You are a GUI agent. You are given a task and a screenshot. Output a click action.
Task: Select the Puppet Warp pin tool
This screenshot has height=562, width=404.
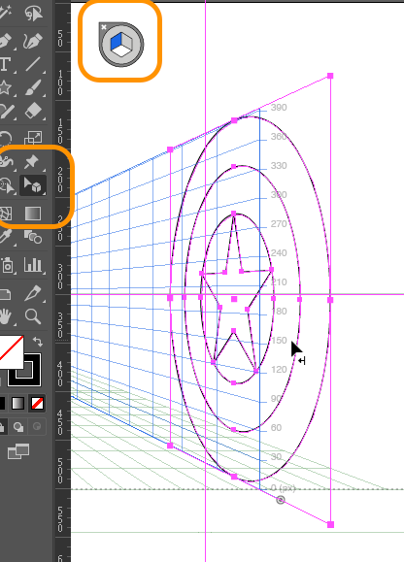tap(32, 162)
